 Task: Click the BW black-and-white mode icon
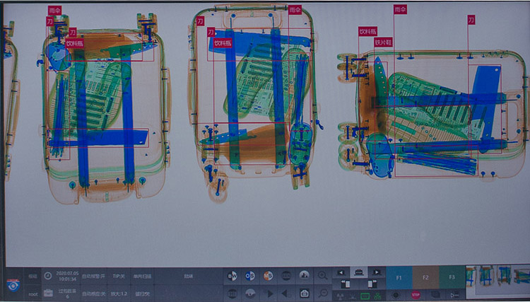click(x=231, y=276)
